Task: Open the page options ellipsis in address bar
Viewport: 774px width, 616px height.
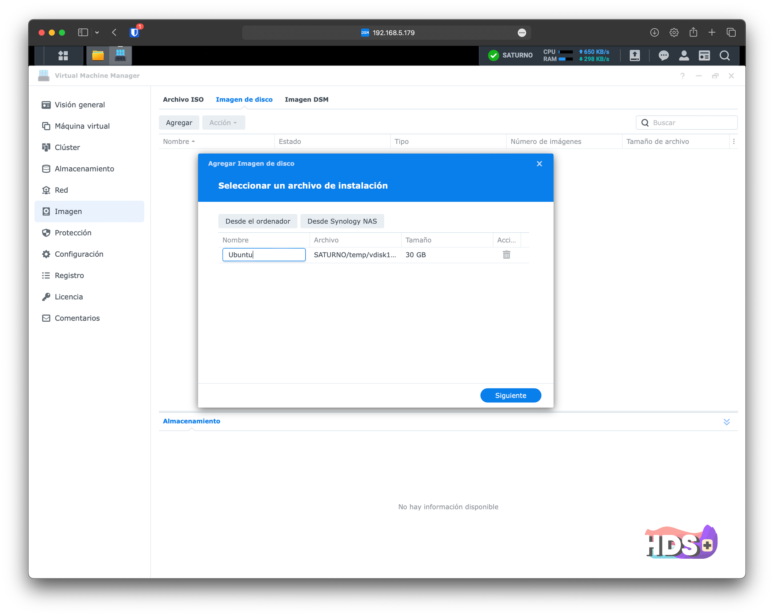Action: 522,33
